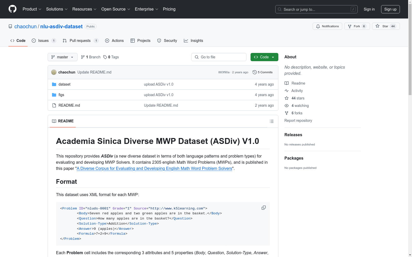Image resolution: width=412 pixels, height=257 pixels.
Task: Click the Go to file input
Action: pyautogui.click(x=219, y=57)
